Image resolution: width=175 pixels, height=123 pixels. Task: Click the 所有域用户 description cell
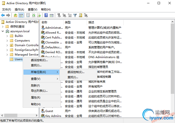pos(95,87)
